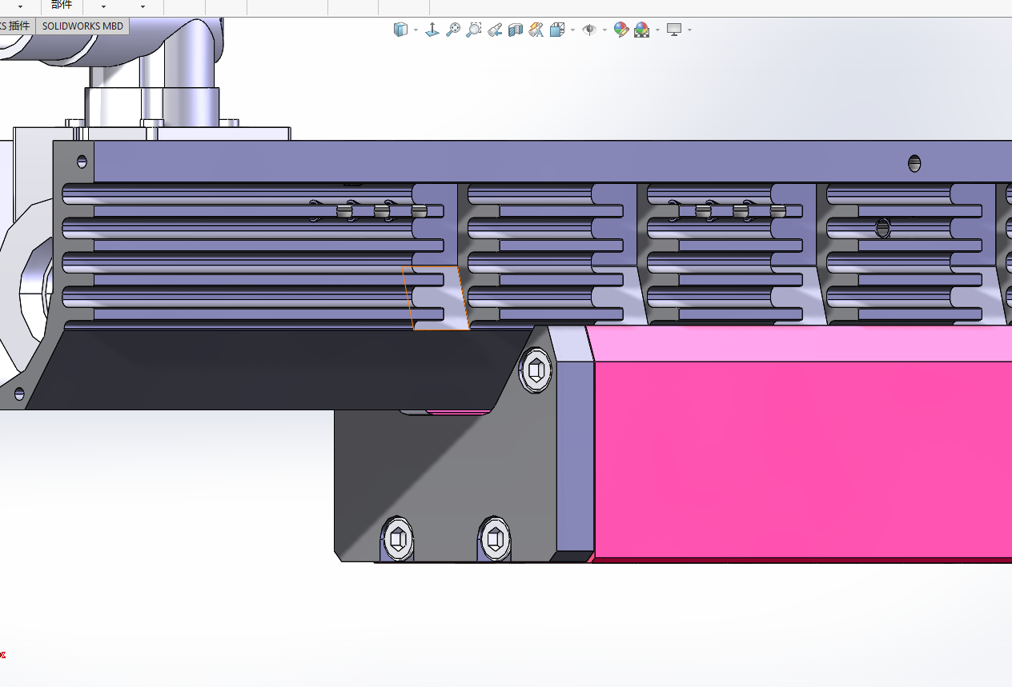Toggle the Section View tool
The height and width of the screenshot is (687, 1012).
point(516,30)
